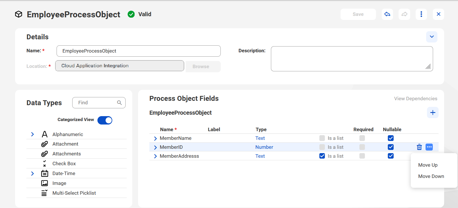Select the Check Box data type label
This screenshot has height=208, width=458.
click(64, 164)
